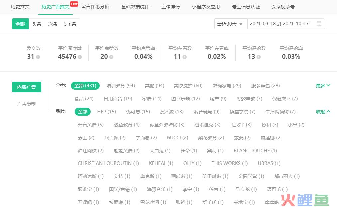This screenshot has width=337, height=208.
Task: Filter category 培训教育 (94)
Action: (121, 86)
